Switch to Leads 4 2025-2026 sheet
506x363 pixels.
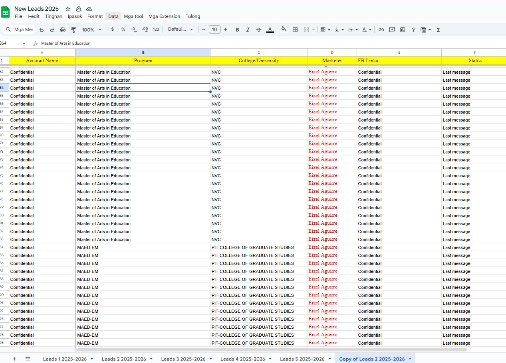click(x=243, y=359)
